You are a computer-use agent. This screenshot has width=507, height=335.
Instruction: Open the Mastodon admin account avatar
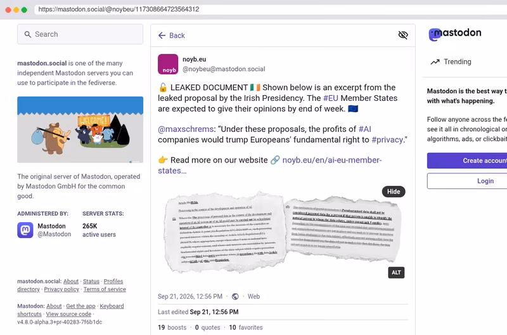pyautogui.click(x=25, y=230)
